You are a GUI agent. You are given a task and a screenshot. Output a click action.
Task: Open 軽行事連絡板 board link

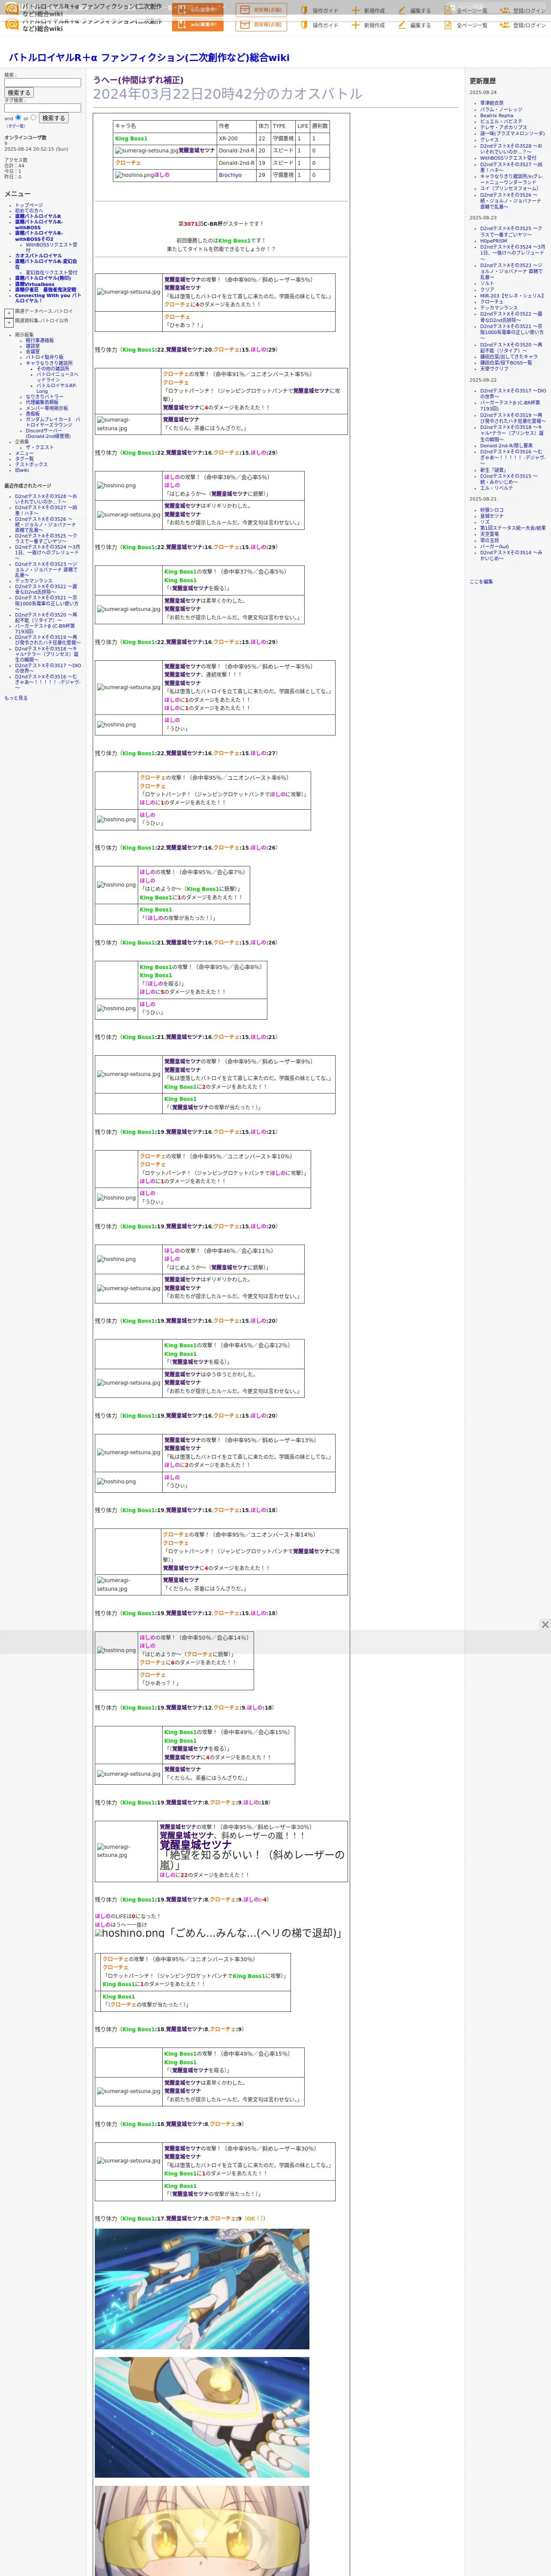tap(40, 340)
